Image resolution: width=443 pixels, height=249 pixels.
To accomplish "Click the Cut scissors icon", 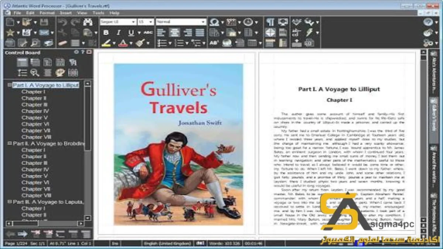I will 63,32.
